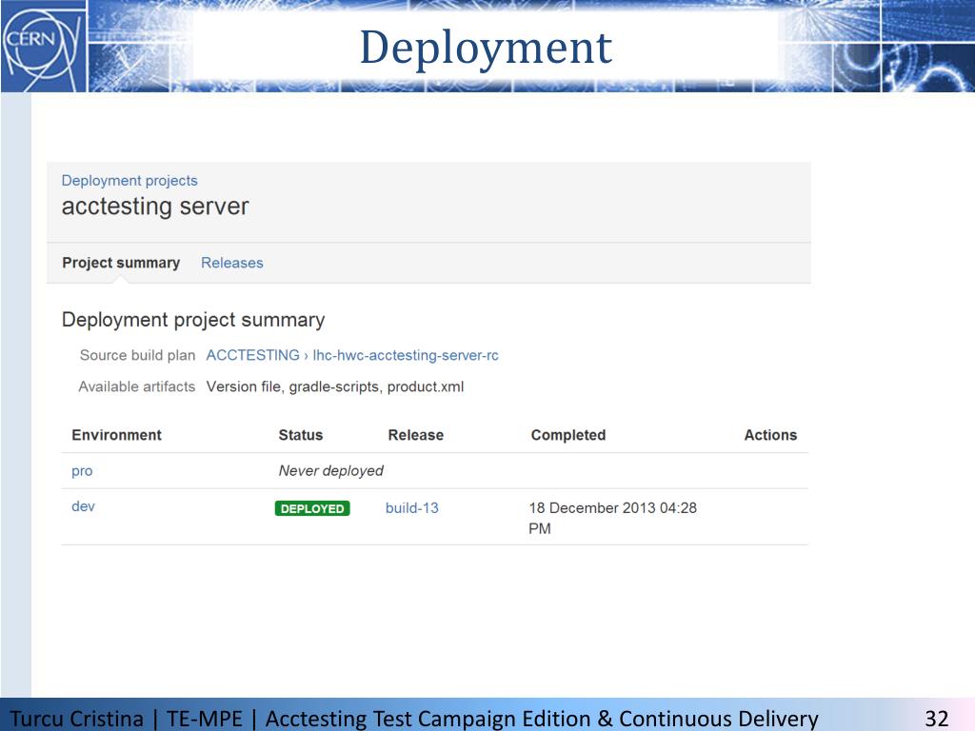Click the Deployment slide title

coord(486,48)
